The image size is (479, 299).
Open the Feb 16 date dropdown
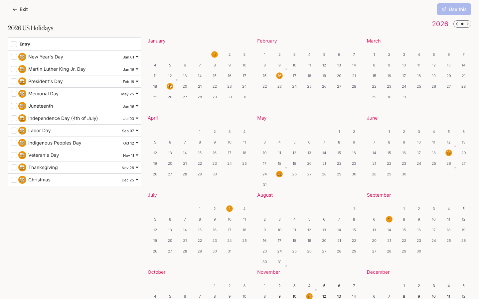(130, 81)
